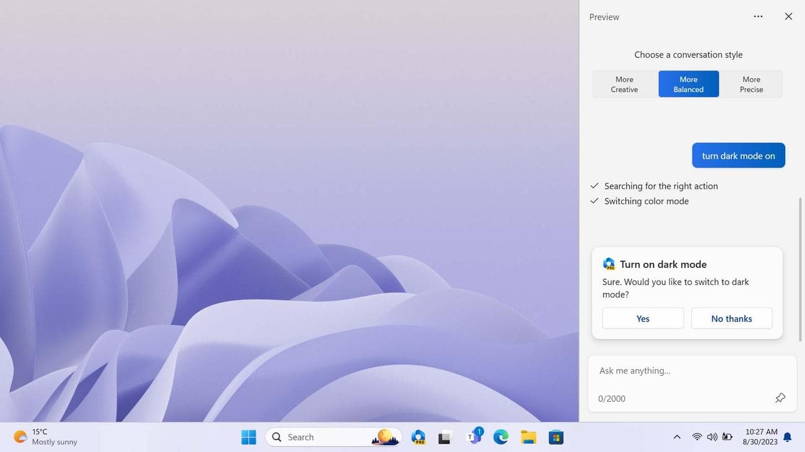Click the battery status indicator

point(727,437)
